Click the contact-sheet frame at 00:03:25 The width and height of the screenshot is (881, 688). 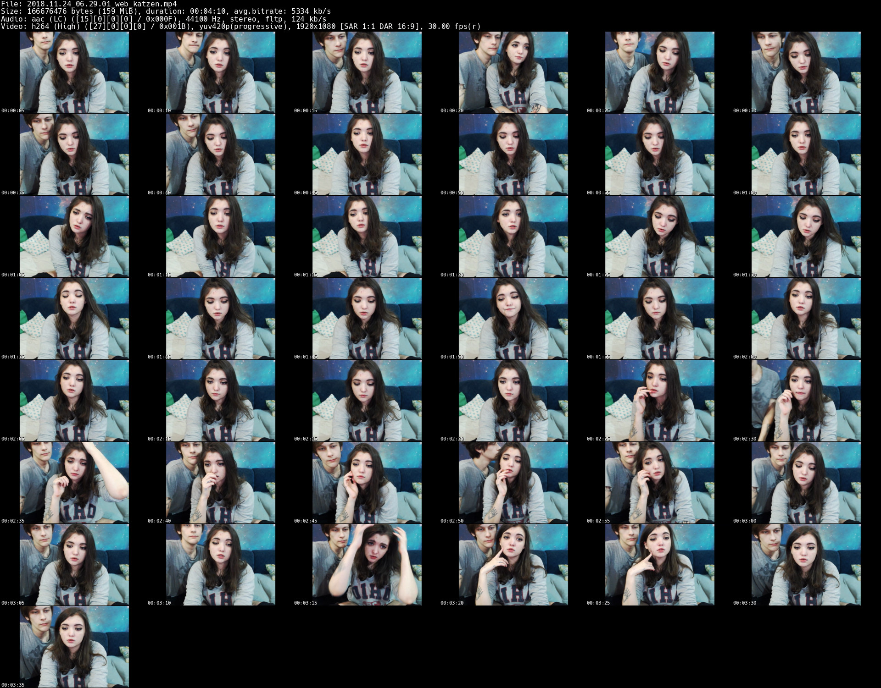pyautogui.click(x=660, y=565)
